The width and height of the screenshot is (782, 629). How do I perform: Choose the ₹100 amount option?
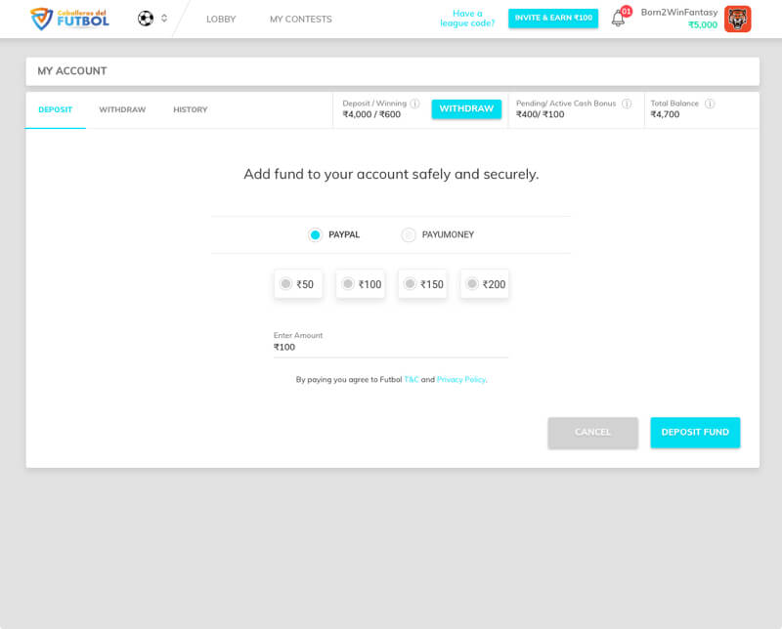point(361,284)
